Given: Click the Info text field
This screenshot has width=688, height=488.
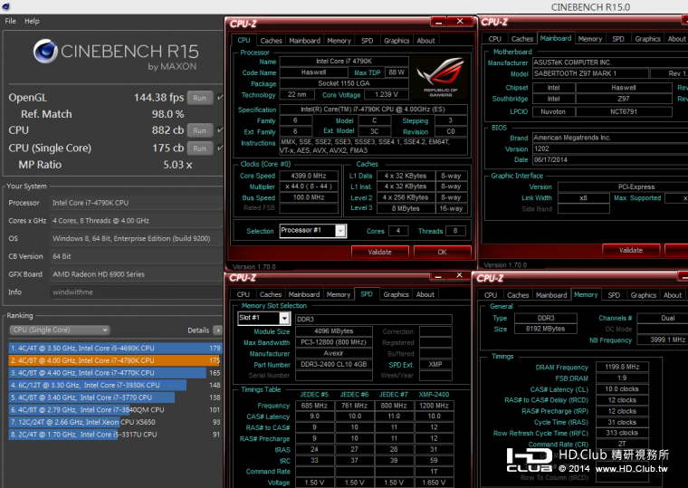Looking at the screenshot, I should 136,292.
